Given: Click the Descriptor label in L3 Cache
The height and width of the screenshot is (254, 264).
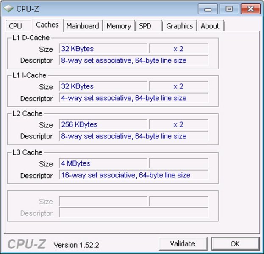Looking at the screenshot, I should tap(36, 176).
